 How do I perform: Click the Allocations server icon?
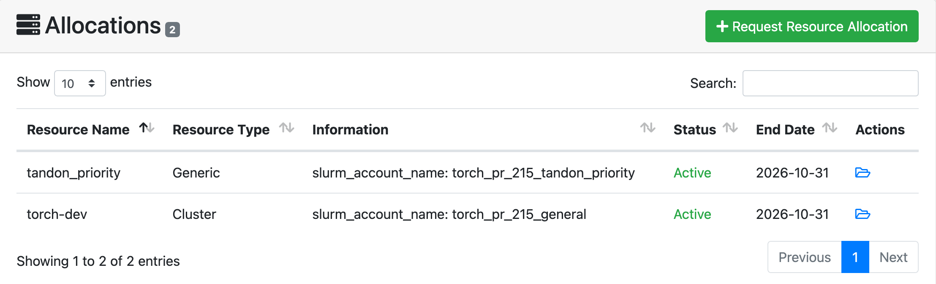point(28,25)
